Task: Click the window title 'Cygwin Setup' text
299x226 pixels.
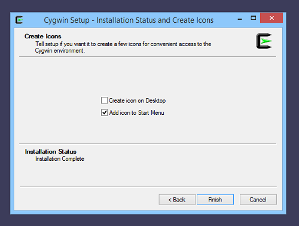Action: 129,20
